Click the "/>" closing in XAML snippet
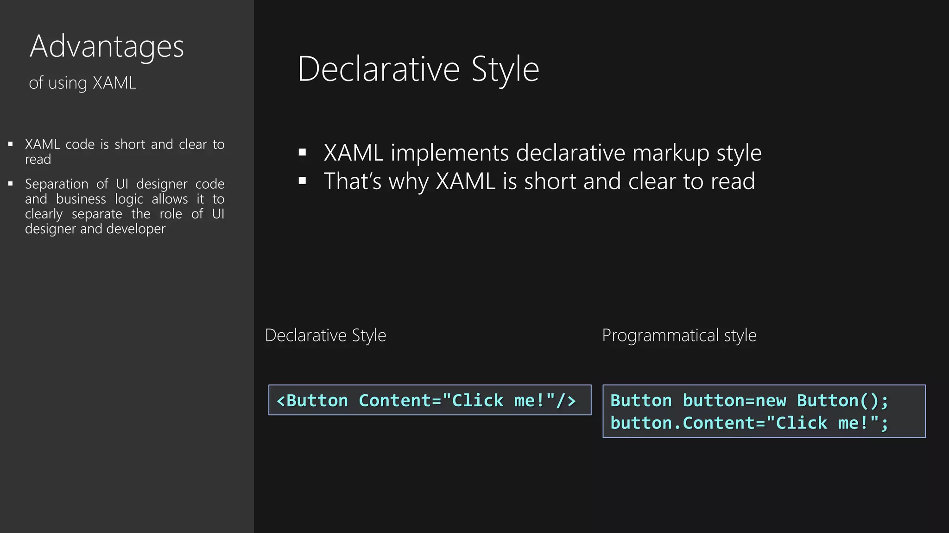Screen dimensions: 949x533 coord(566,401)
